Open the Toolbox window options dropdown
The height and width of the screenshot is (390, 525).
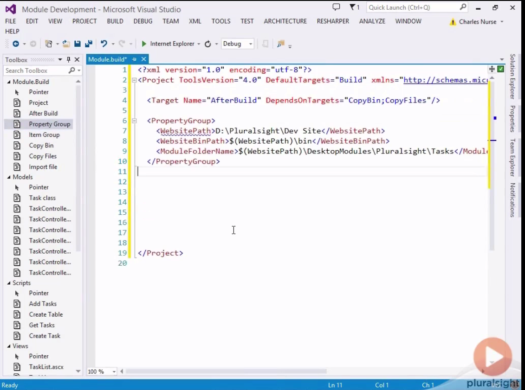pos(60,59)
